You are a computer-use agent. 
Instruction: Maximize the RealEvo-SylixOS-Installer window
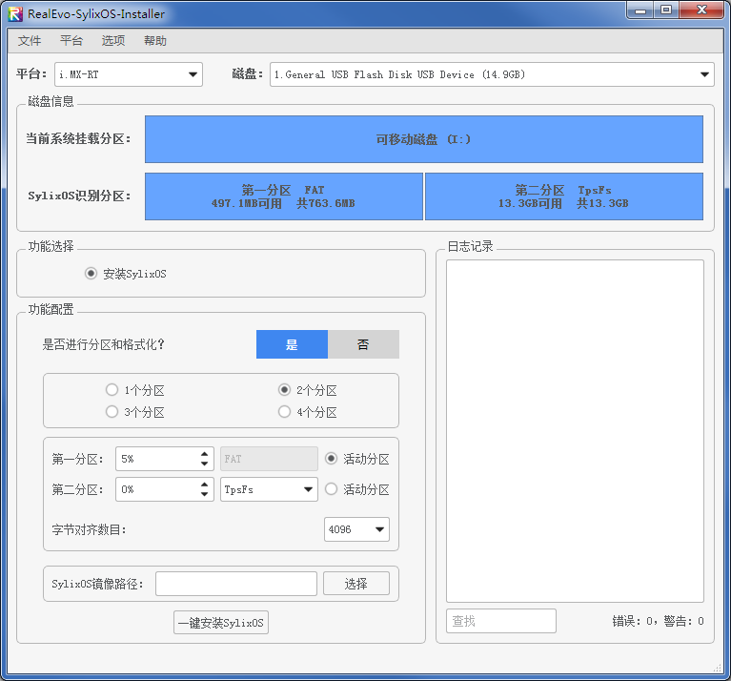666,10
